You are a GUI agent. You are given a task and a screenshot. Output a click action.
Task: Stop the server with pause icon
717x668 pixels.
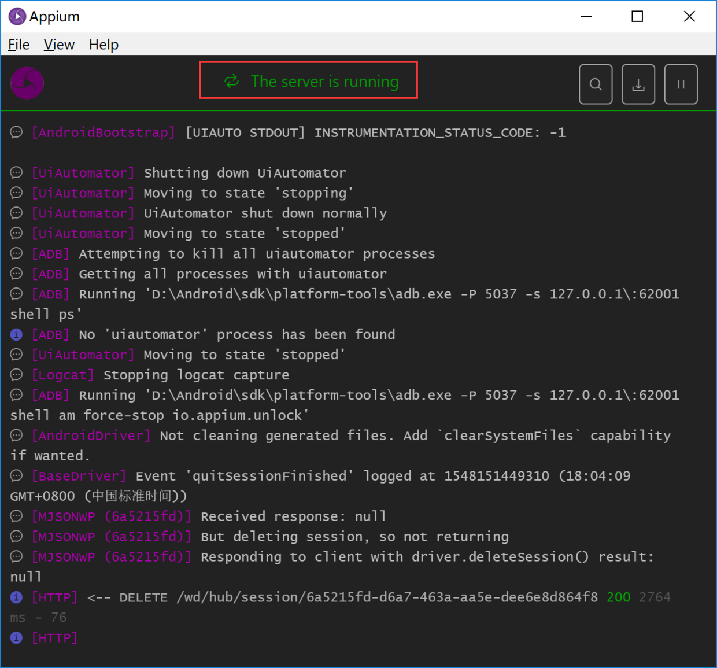[681, 84]
